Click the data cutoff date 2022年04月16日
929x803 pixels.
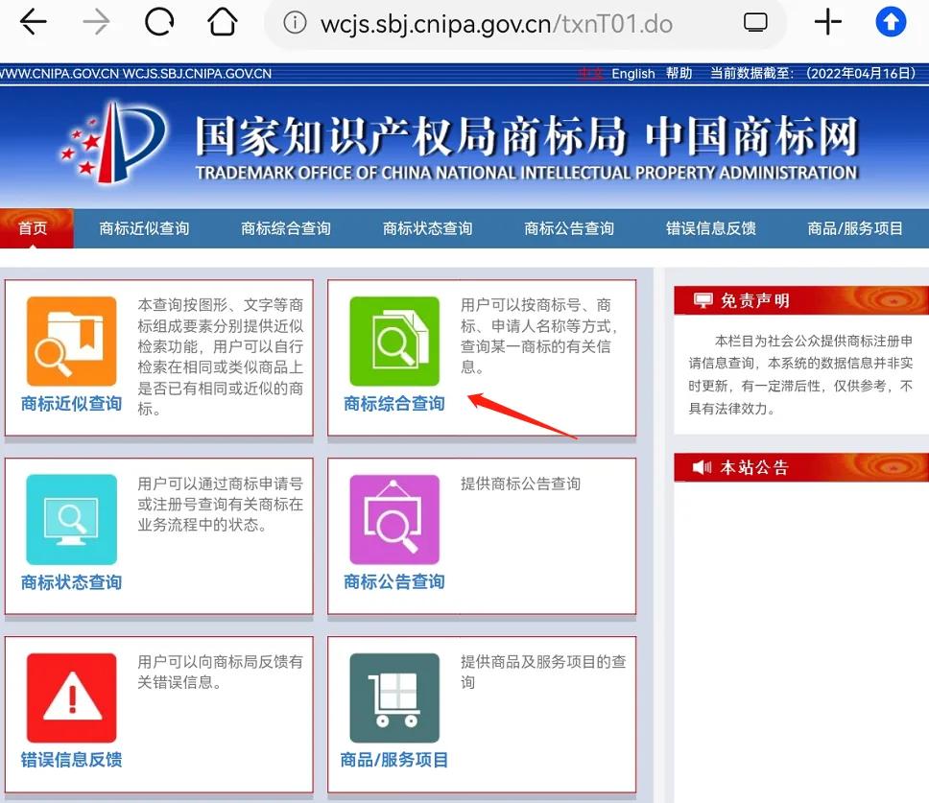point(860,73)
